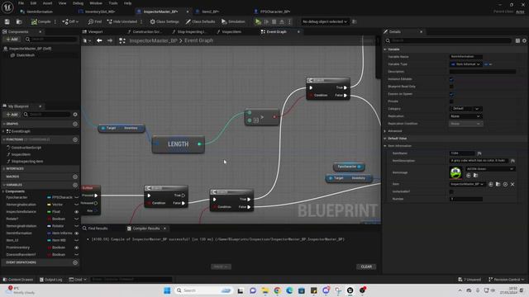529x297 pixels.
Task: Click the Save blueprint icon in toolbar
Action: point(7,21)
